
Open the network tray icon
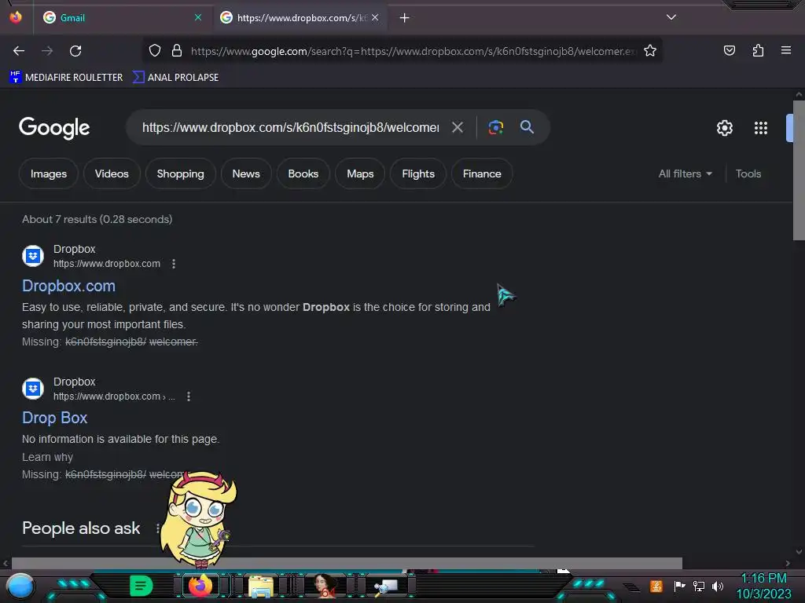(699, 586)
